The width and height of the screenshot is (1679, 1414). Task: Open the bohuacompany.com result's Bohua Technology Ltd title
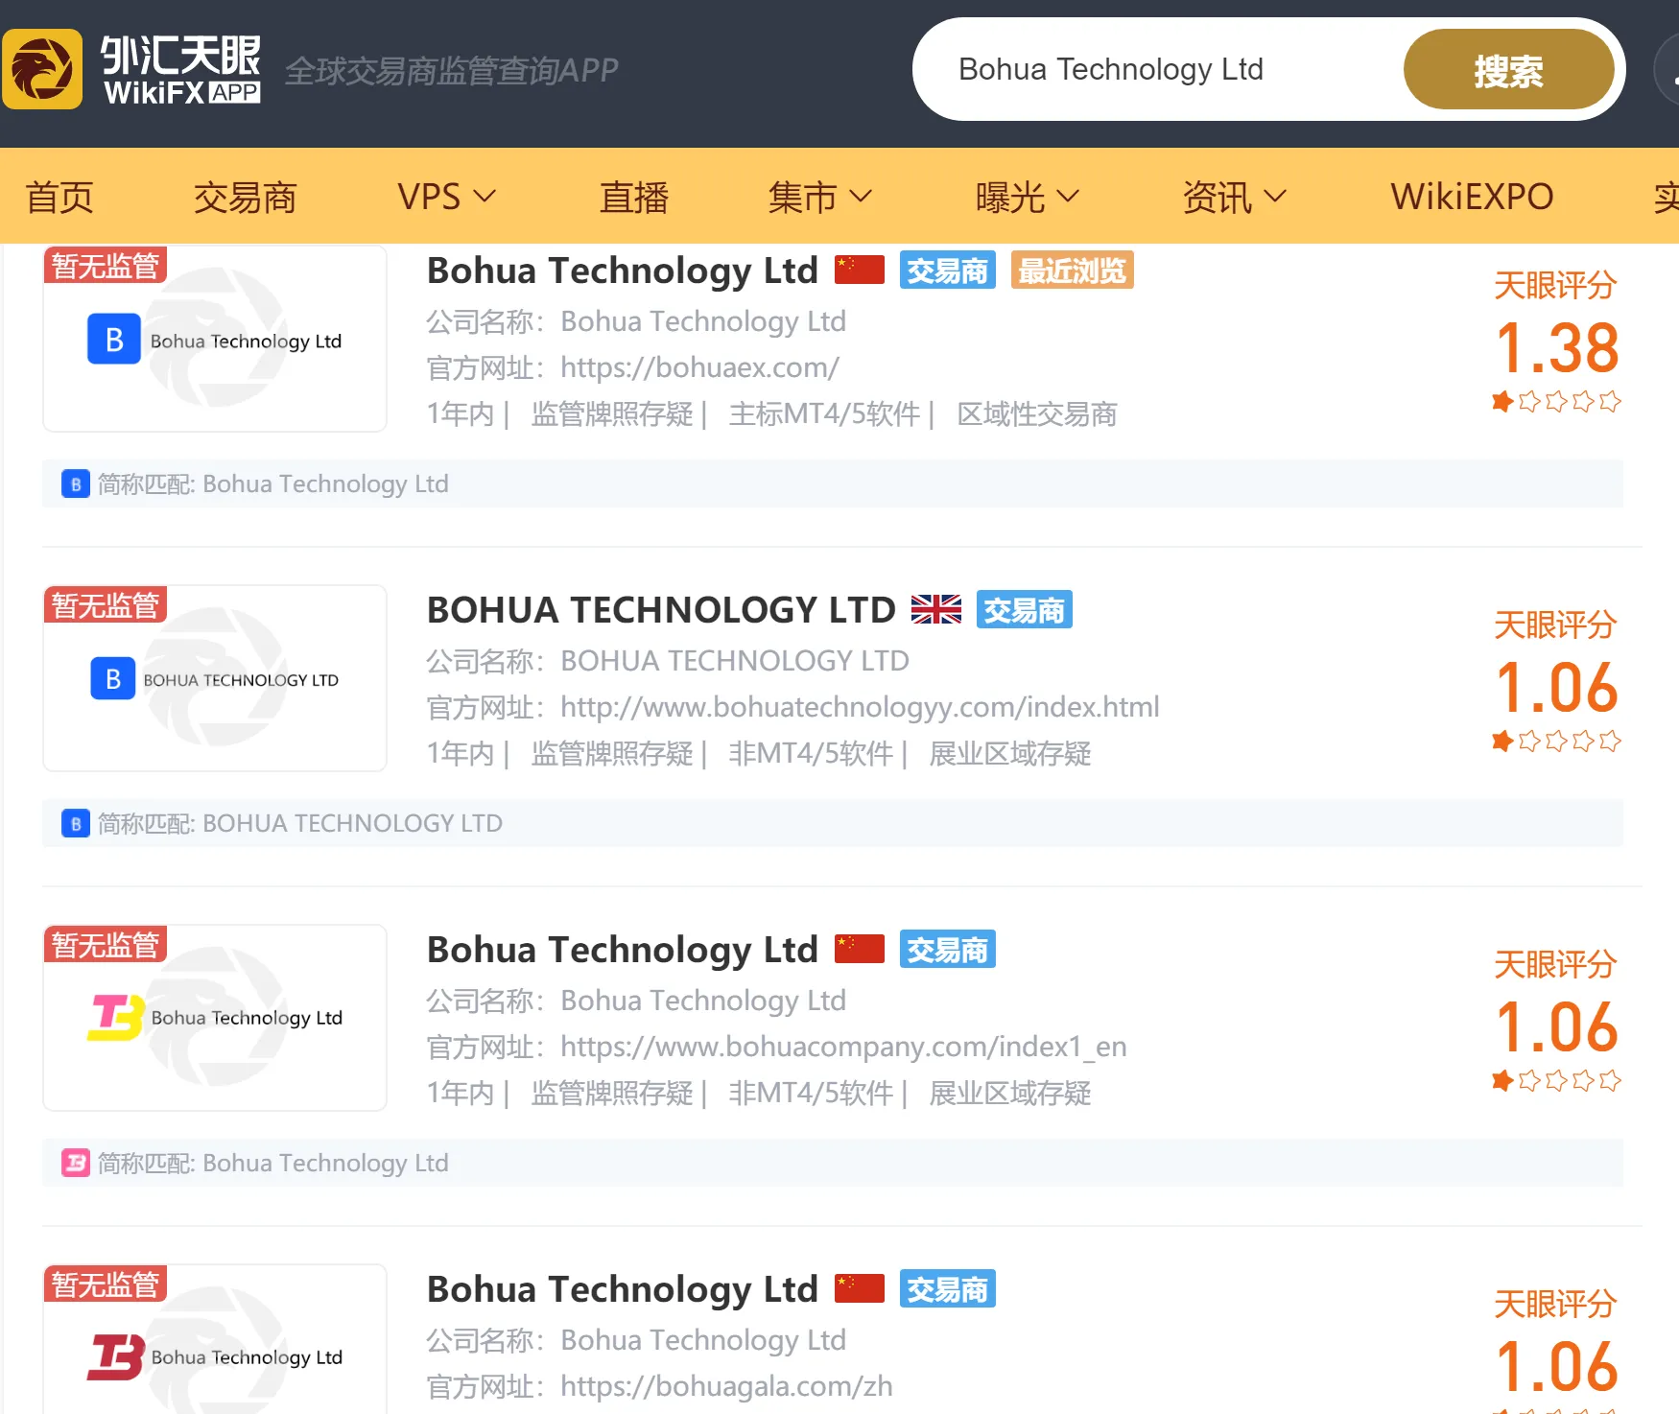point(622,950)
